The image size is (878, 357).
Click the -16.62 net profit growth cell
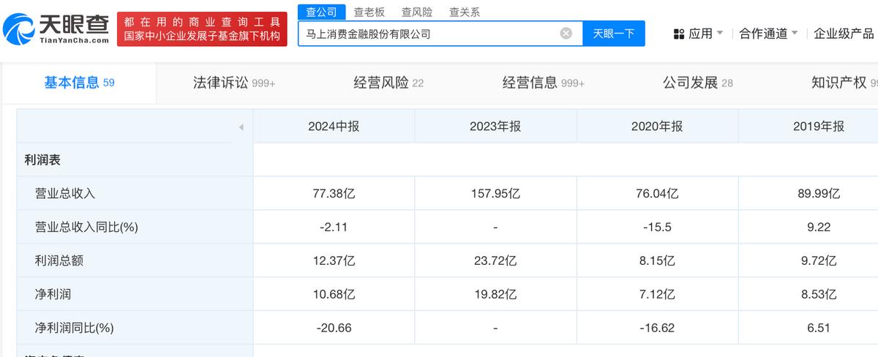(x=657, y=328)
